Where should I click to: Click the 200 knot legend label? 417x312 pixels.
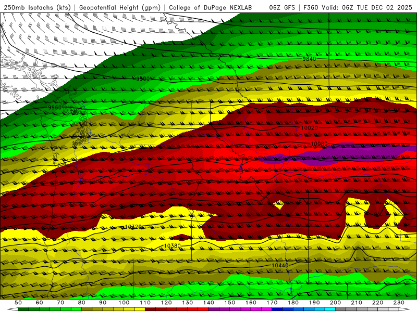click(335, 303)
